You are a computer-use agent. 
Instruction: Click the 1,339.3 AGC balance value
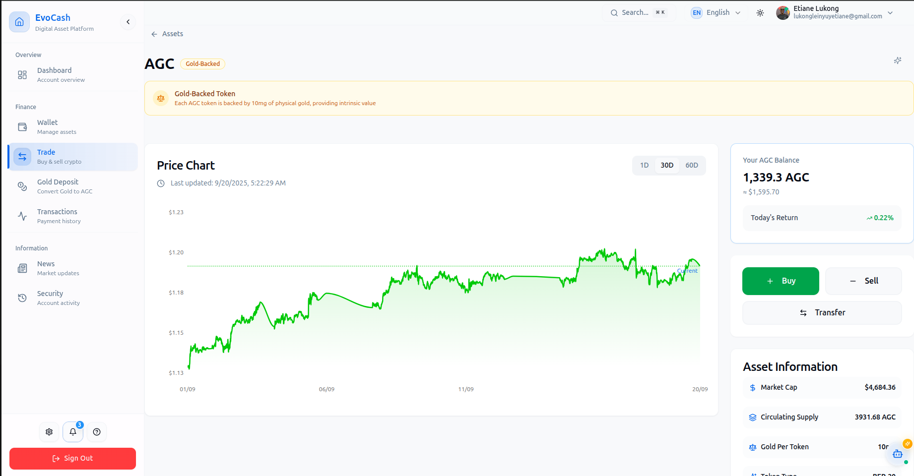coord(776,178)
